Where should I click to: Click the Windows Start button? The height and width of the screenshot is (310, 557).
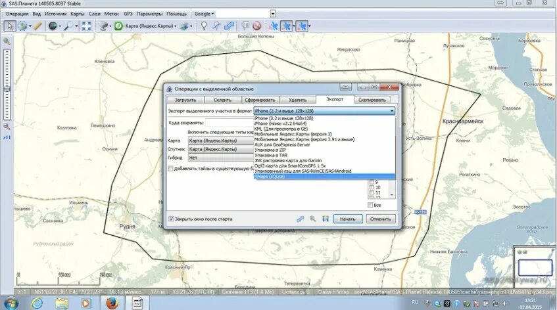[11, 303]
